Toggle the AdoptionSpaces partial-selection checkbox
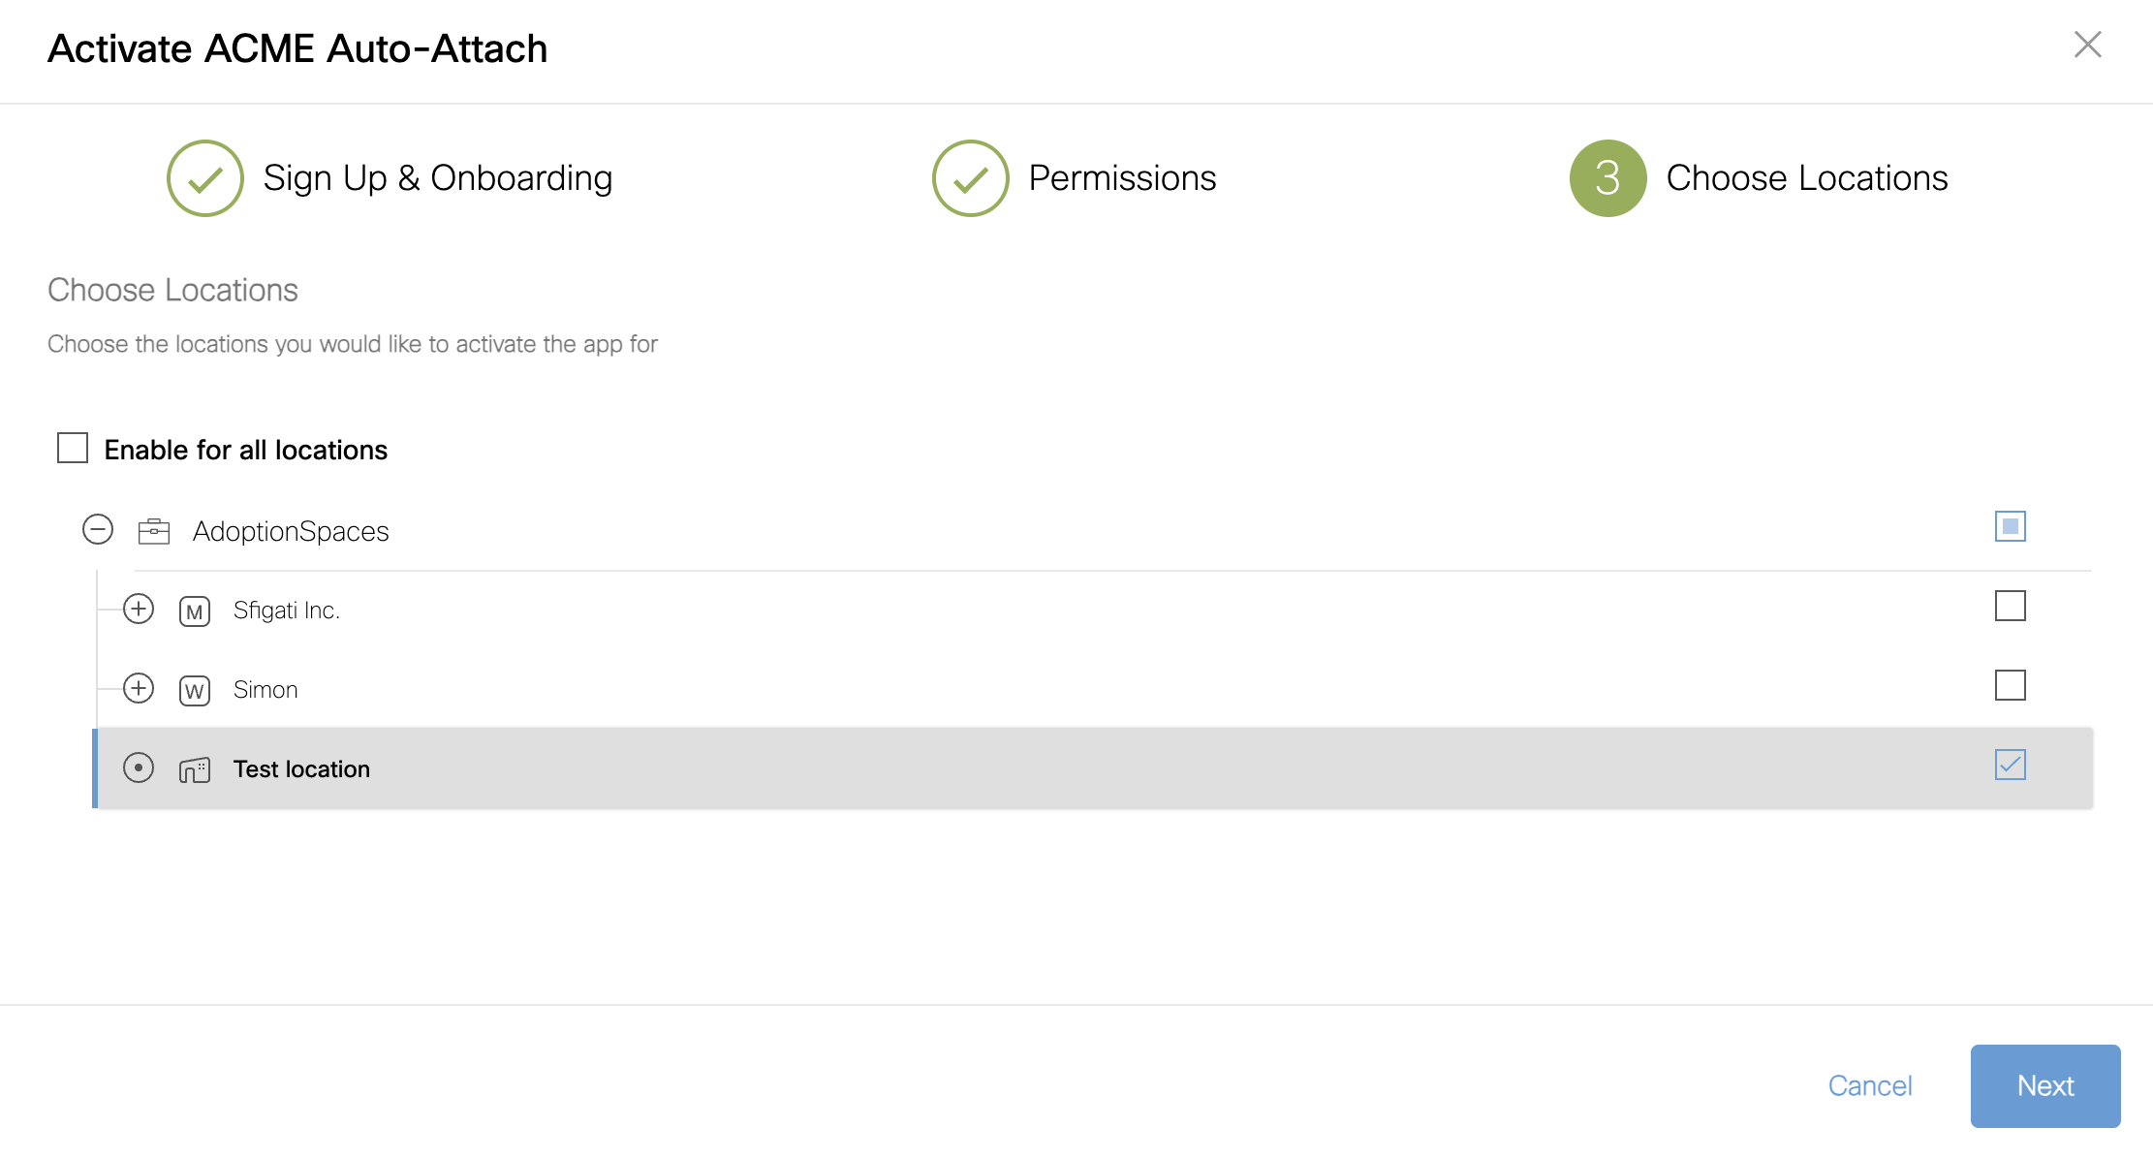 (2010, 527)
